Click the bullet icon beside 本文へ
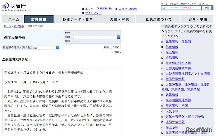 [x=83, y=9]
